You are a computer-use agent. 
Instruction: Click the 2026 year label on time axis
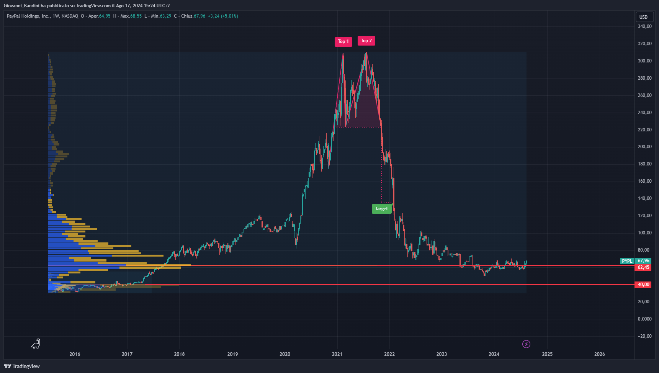[x=599, y=354]
